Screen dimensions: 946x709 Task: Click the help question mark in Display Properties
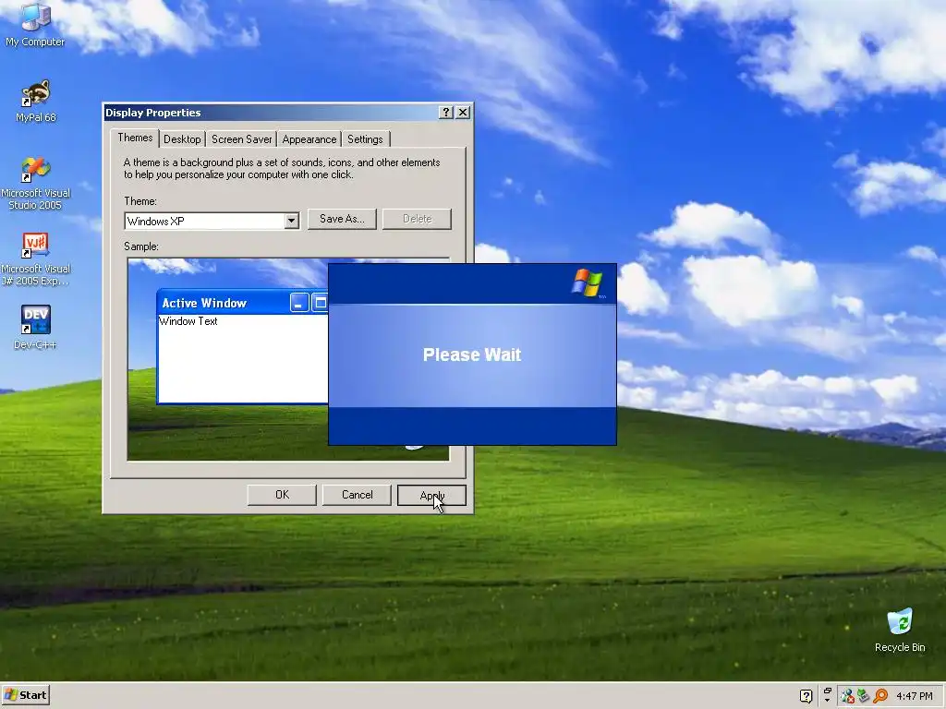tap(446, 112)
